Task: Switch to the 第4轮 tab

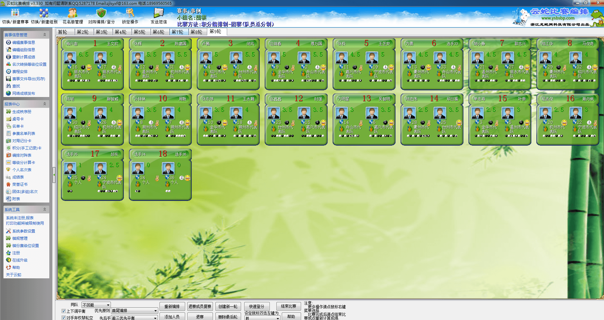Action: (122, 32)
